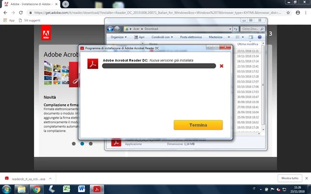Screen dimensions: 311x194
Task: Click the Acer breadcrumb in address bar
Action: 136,29
